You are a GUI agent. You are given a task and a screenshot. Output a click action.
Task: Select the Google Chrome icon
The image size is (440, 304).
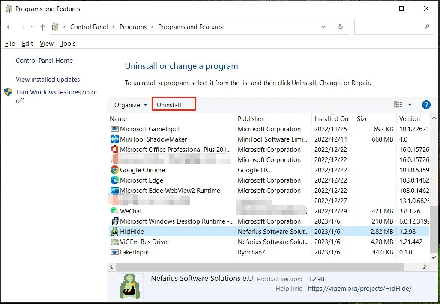[114, 170]
